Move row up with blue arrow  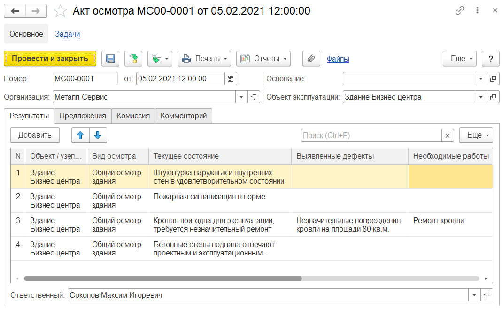click(x=80, y=135)
